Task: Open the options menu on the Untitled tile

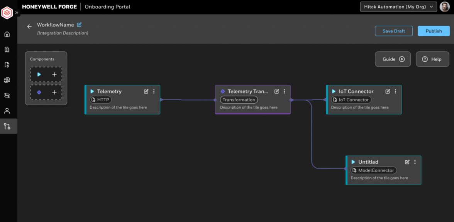Action: [415, 162]
